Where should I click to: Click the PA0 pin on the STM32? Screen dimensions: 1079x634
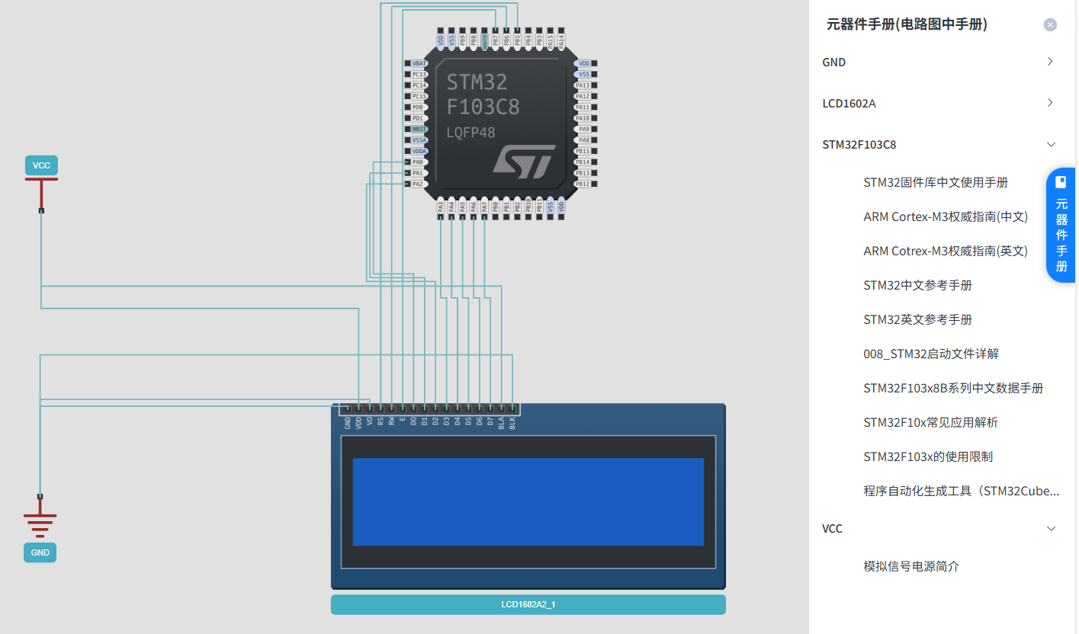[416, 162]
